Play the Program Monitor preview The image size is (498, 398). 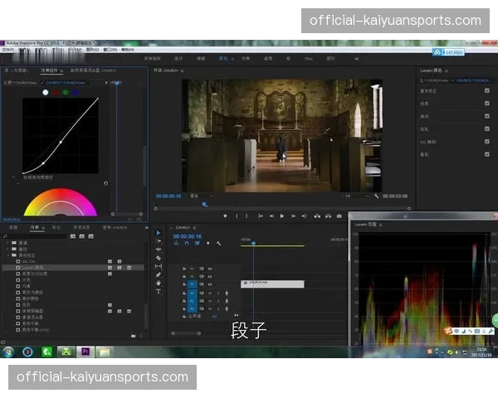point(282,216)
